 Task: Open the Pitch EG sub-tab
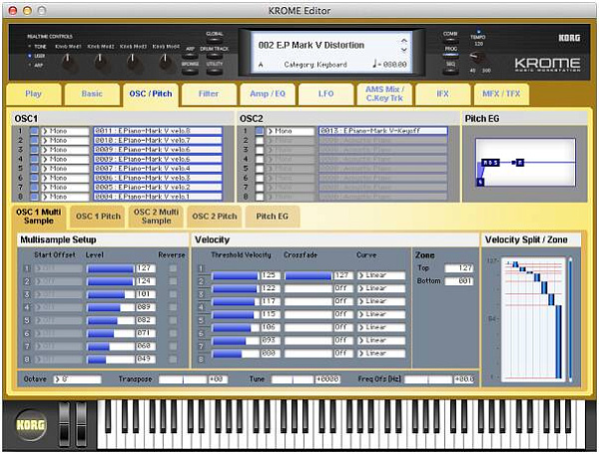[272, 217]
